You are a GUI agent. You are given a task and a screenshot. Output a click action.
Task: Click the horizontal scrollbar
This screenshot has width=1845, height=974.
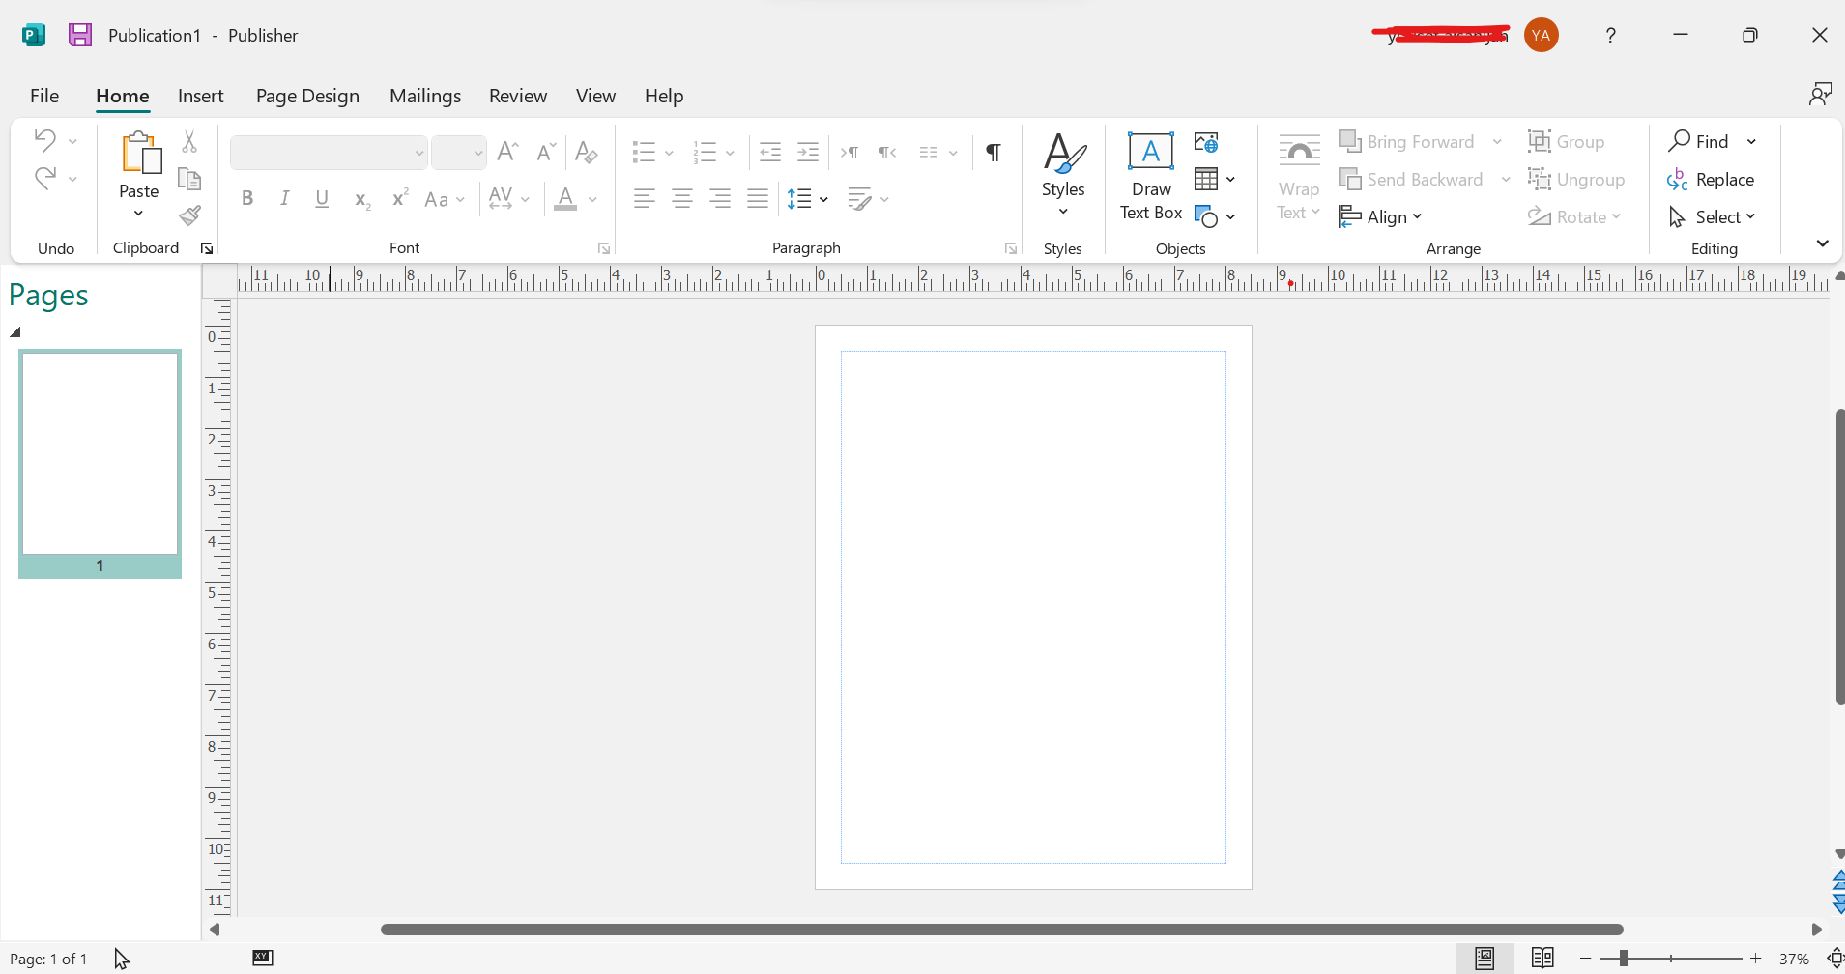pos(1002,930)
